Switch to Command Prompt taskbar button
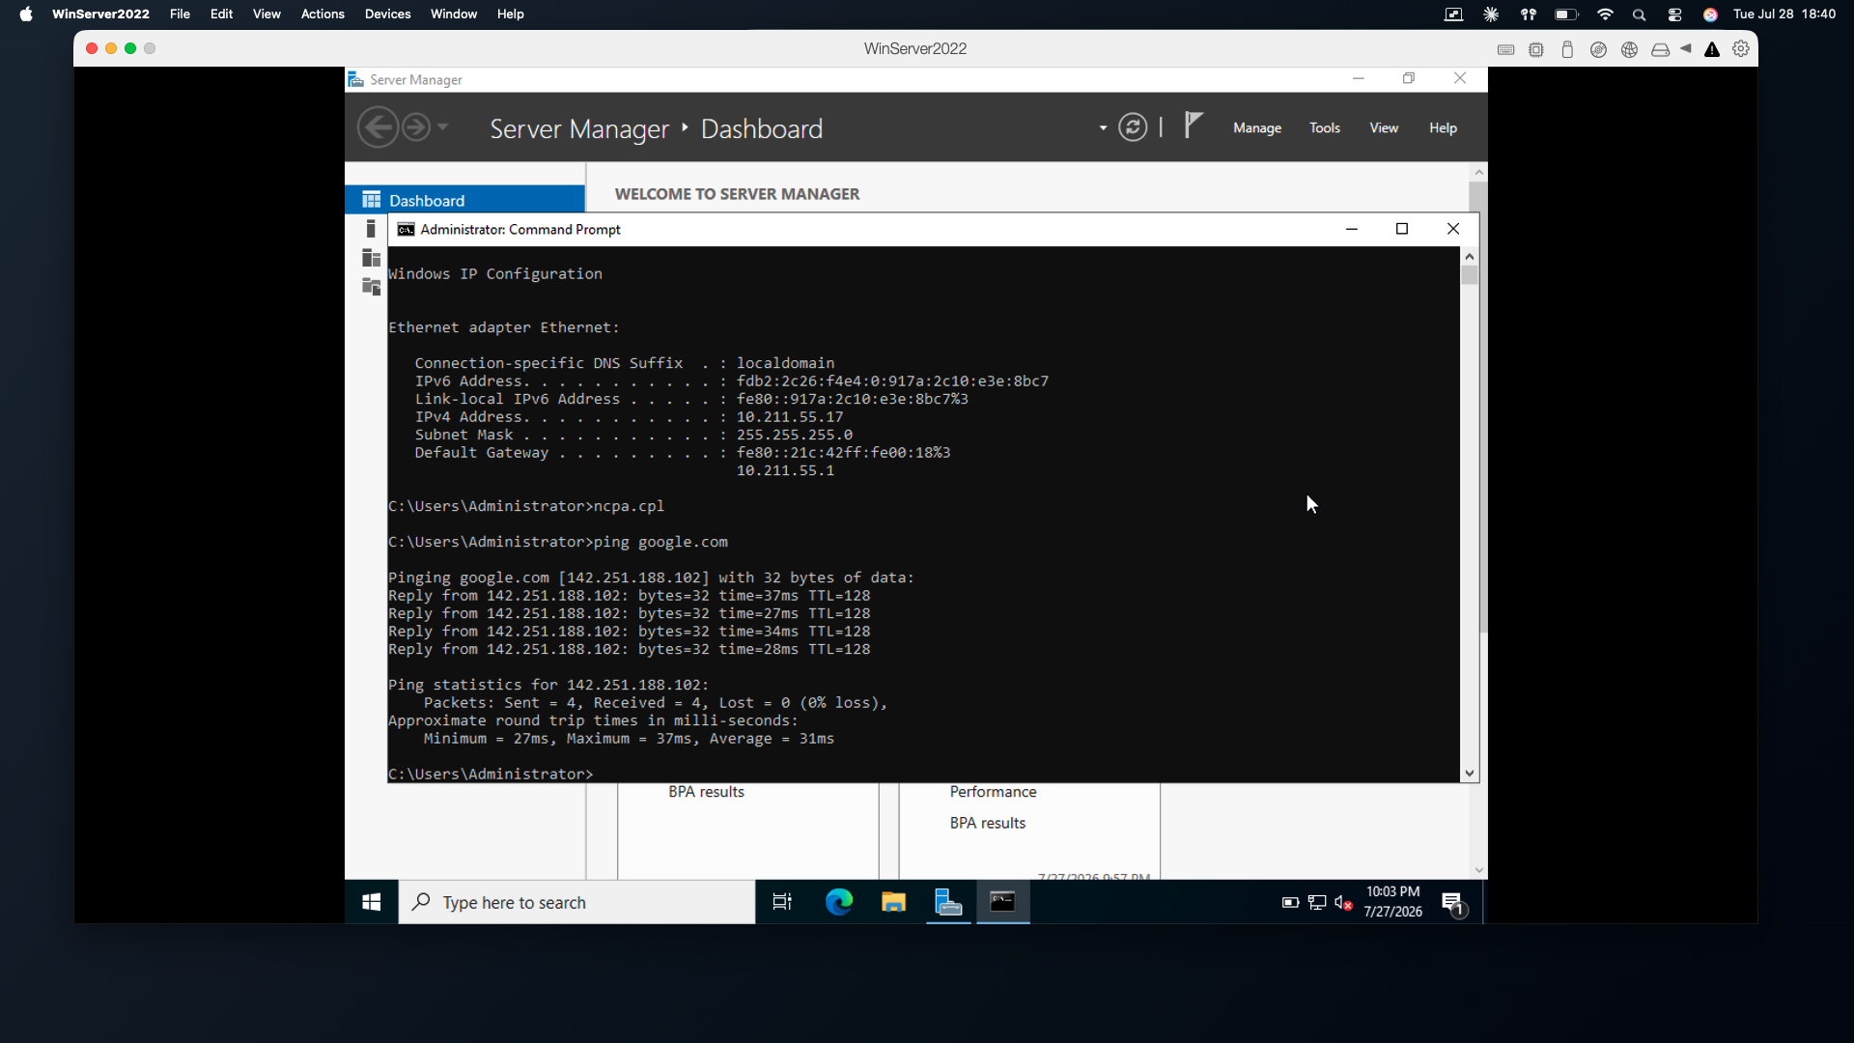The width and height of the screenshot is (1854, 1043). (x=1002, y=902)
